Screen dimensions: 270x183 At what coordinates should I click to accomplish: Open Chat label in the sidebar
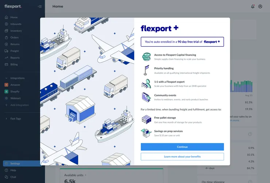click(13, 177)
